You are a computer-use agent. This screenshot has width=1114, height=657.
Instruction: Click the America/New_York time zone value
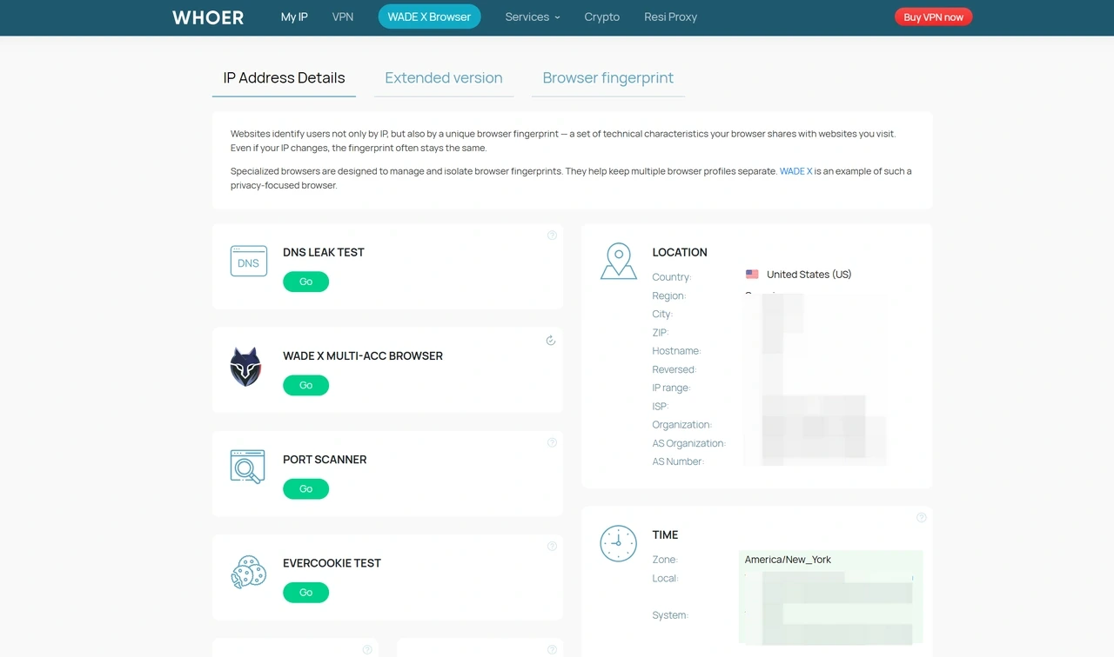(789, 560)
